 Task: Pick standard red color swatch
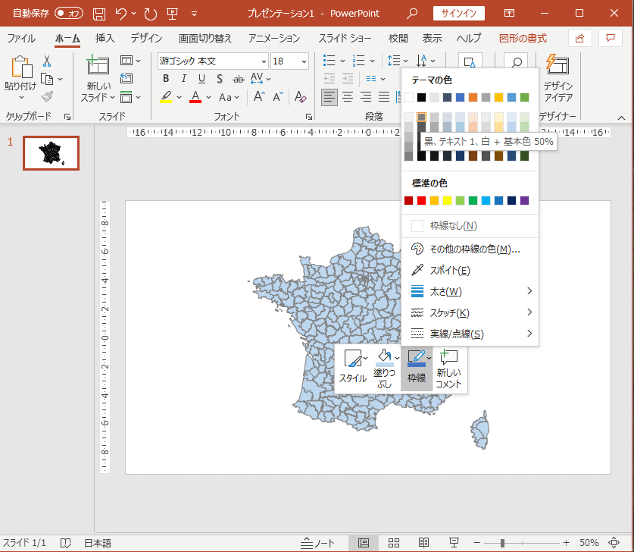(421, 200)
